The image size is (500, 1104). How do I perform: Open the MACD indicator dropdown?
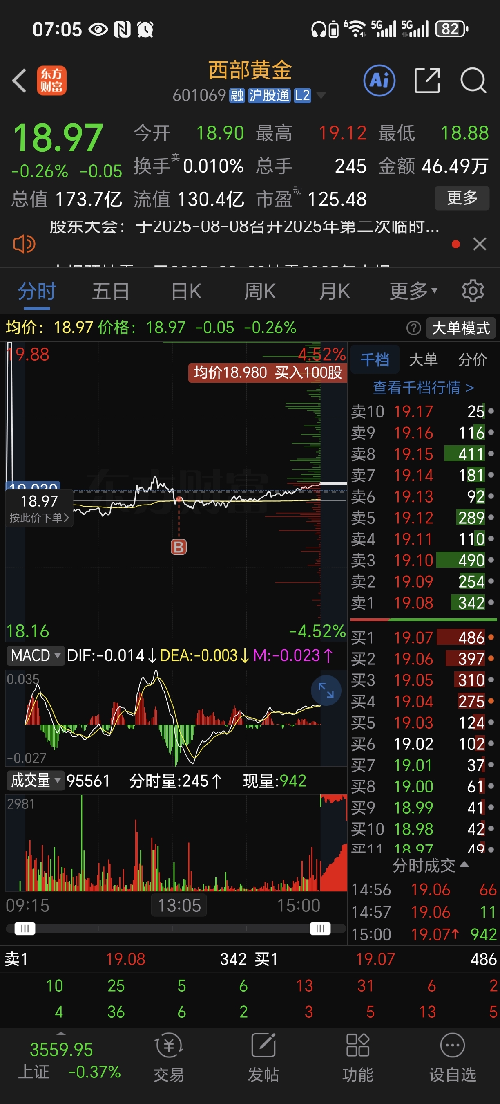point(35,656)
